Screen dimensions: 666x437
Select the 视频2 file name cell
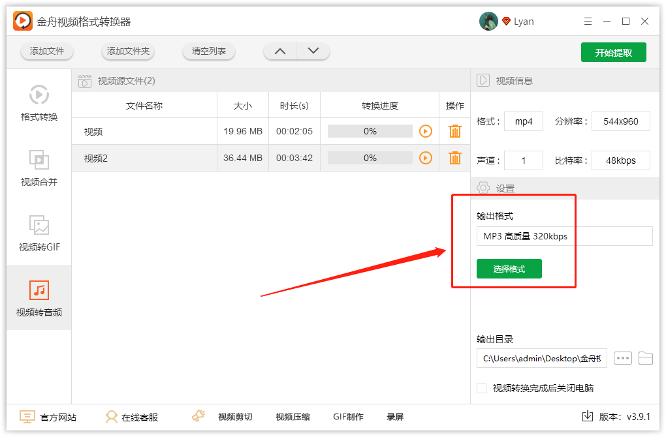coord(144,158)
